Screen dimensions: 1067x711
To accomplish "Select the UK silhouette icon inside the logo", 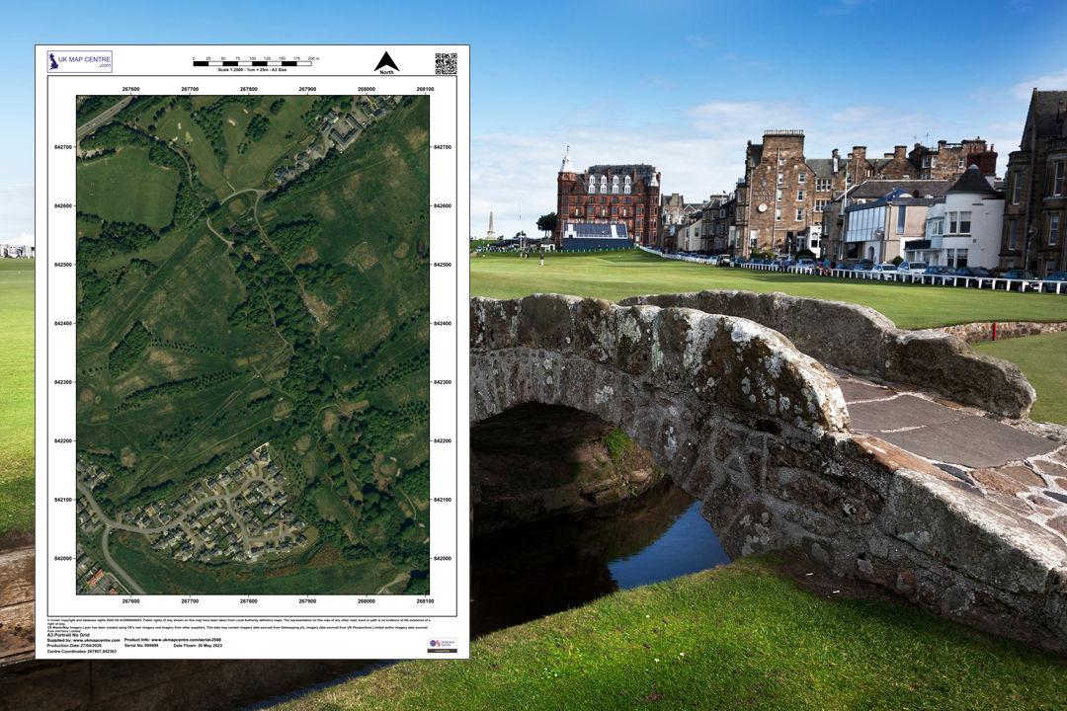I will pos(52,61).
